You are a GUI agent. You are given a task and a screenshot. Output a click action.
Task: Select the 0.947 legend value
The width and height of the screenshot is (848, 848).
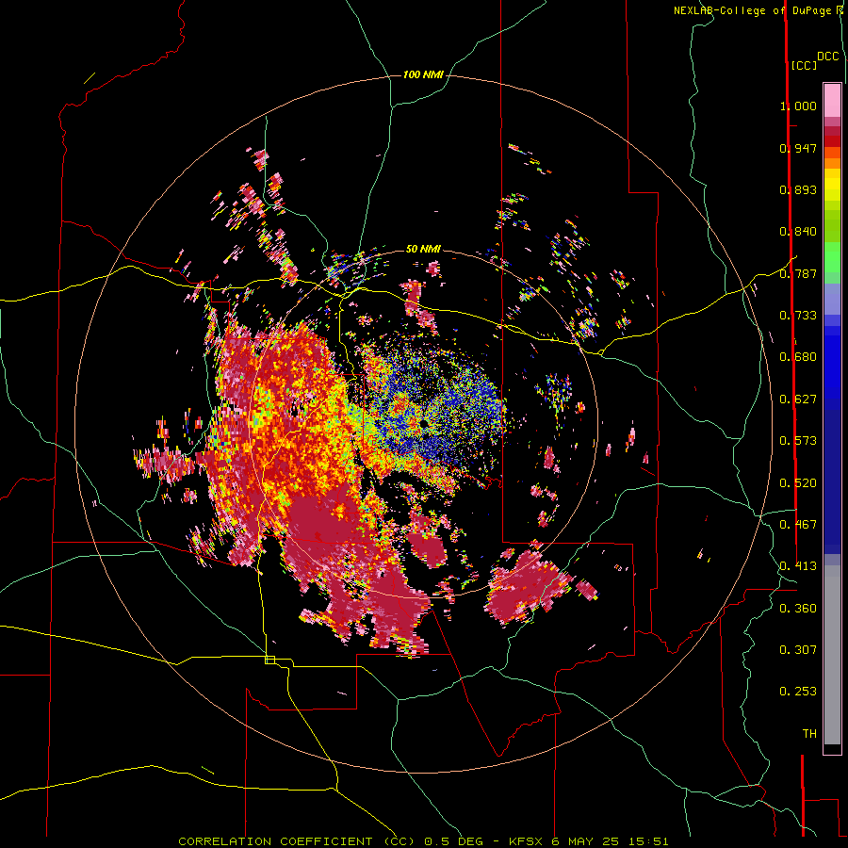(798, 148)
